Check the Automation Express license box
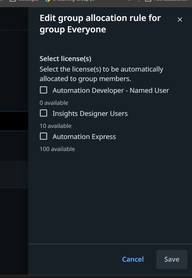The image size is (192, 278). pyautogui.click(x=44, y=136)
